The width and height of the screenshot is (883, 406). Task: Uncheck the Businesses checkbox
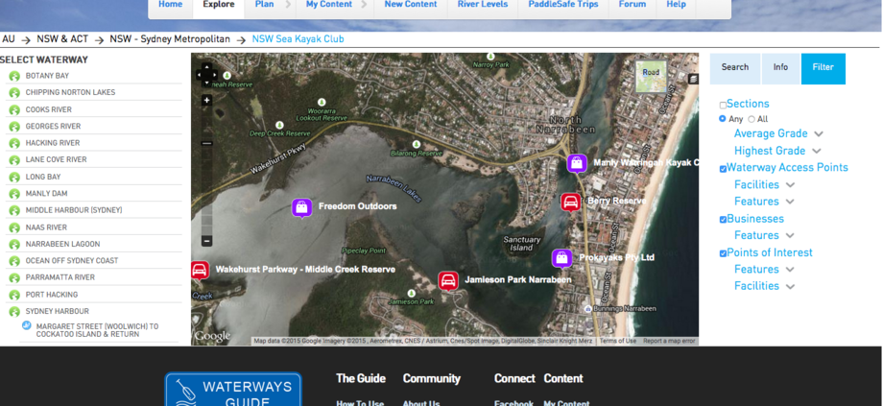(x=723, y=220)
